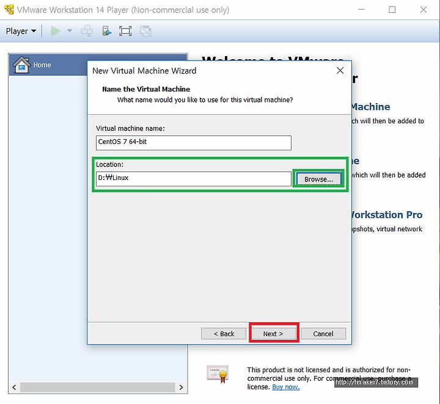Close the New Virtual Machine Wizard dialog

tap(340, 71)
